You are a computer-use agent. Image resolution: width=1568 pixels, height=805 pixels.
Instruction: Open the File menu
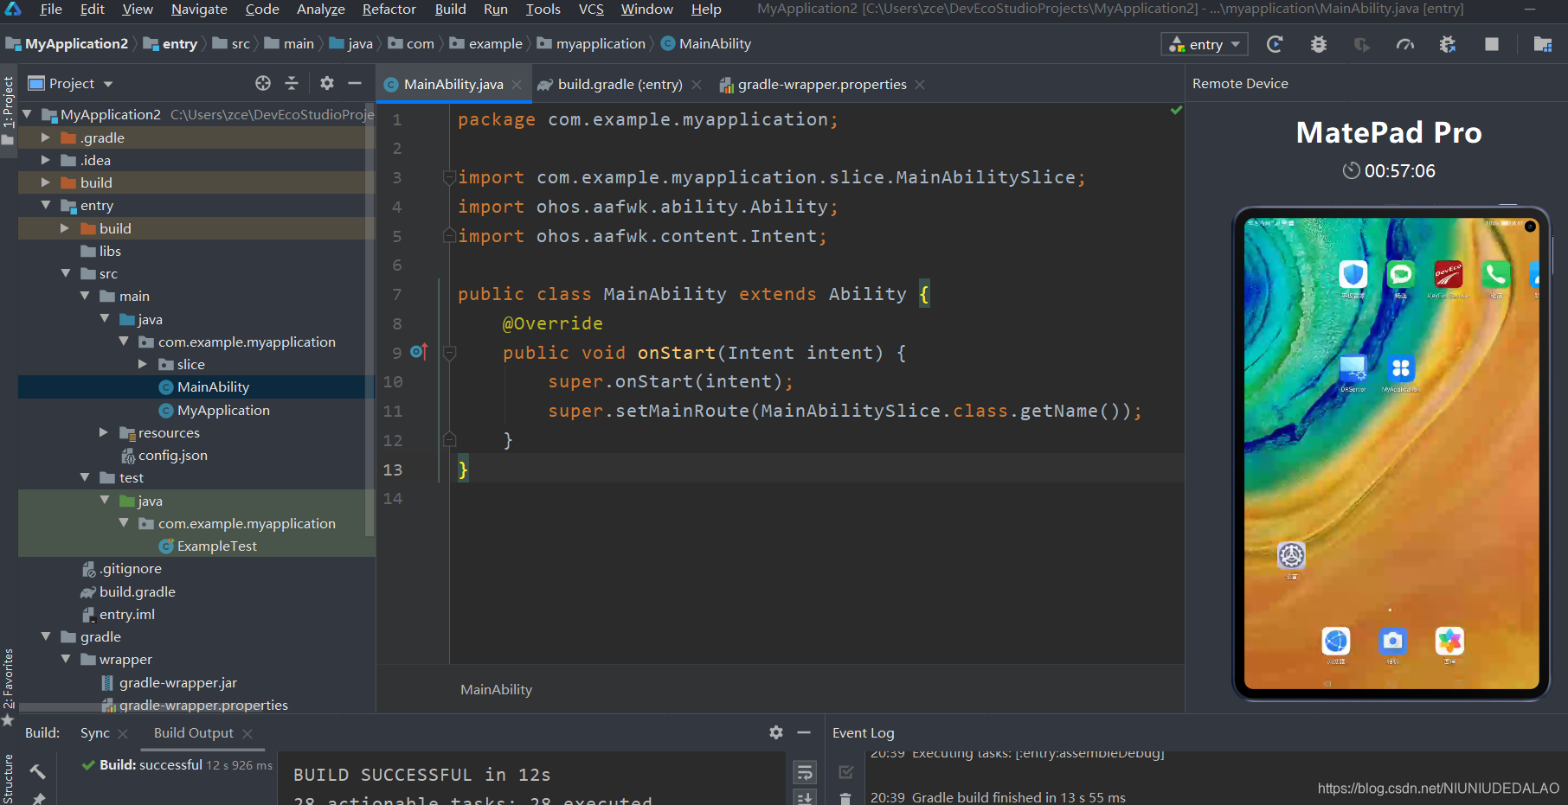[x=51, y=10]
